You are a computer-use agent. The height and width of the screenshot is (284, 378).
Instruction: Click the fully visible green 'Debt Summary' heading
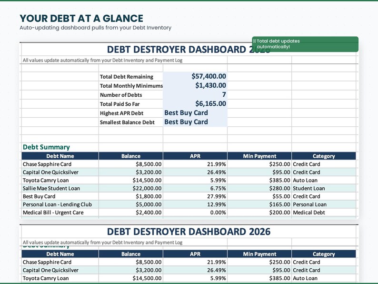[46, 147]
